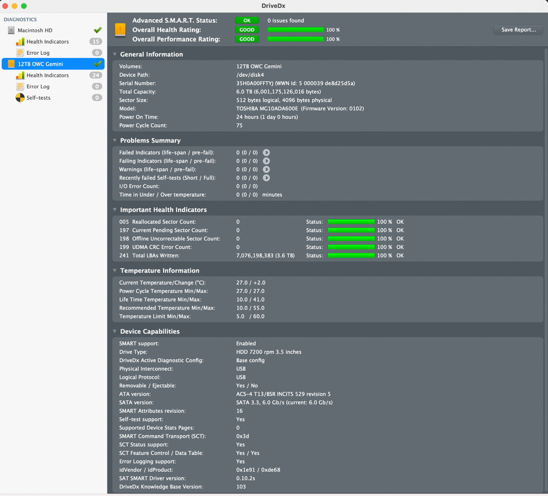
Task: Click the green checkmark beside Macintosh HD
Action: (x=98, y=30)
